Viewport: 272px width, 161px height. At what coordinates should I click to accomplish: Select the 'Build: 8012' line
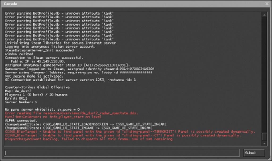16,98
